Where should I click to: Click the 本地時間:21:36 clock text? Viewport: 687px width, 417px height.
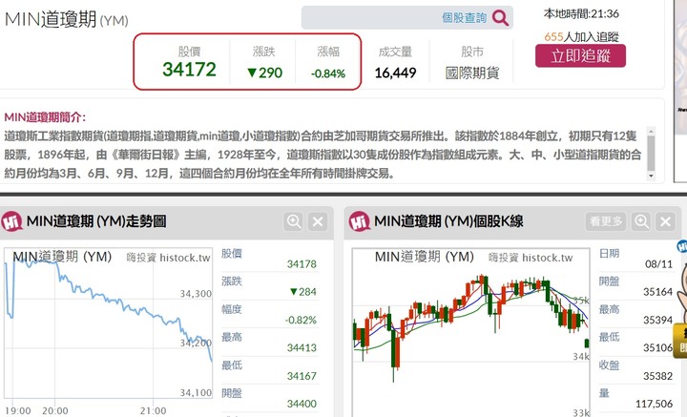pyautogui.click(x=581, y=13)
